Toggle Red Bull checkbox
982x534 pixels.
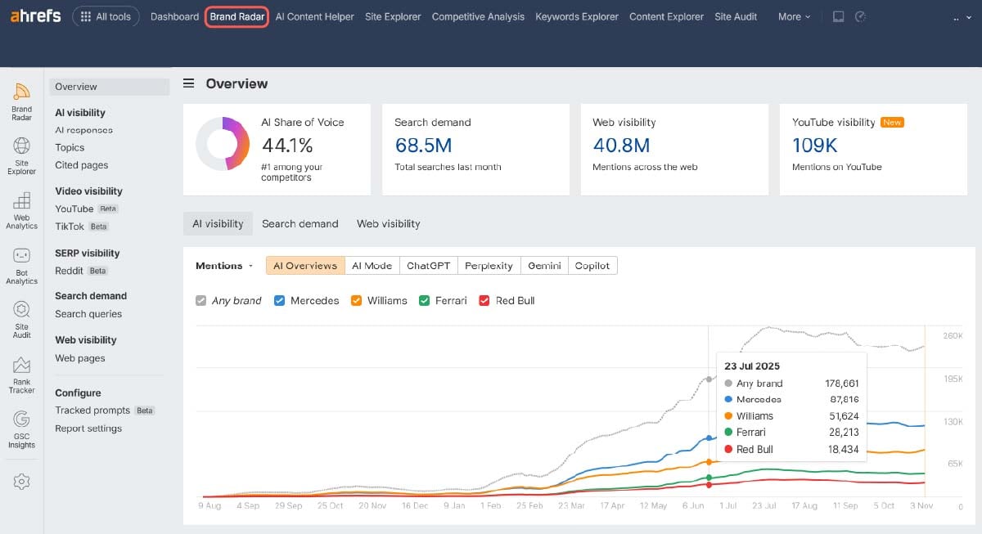coord(484,301)
